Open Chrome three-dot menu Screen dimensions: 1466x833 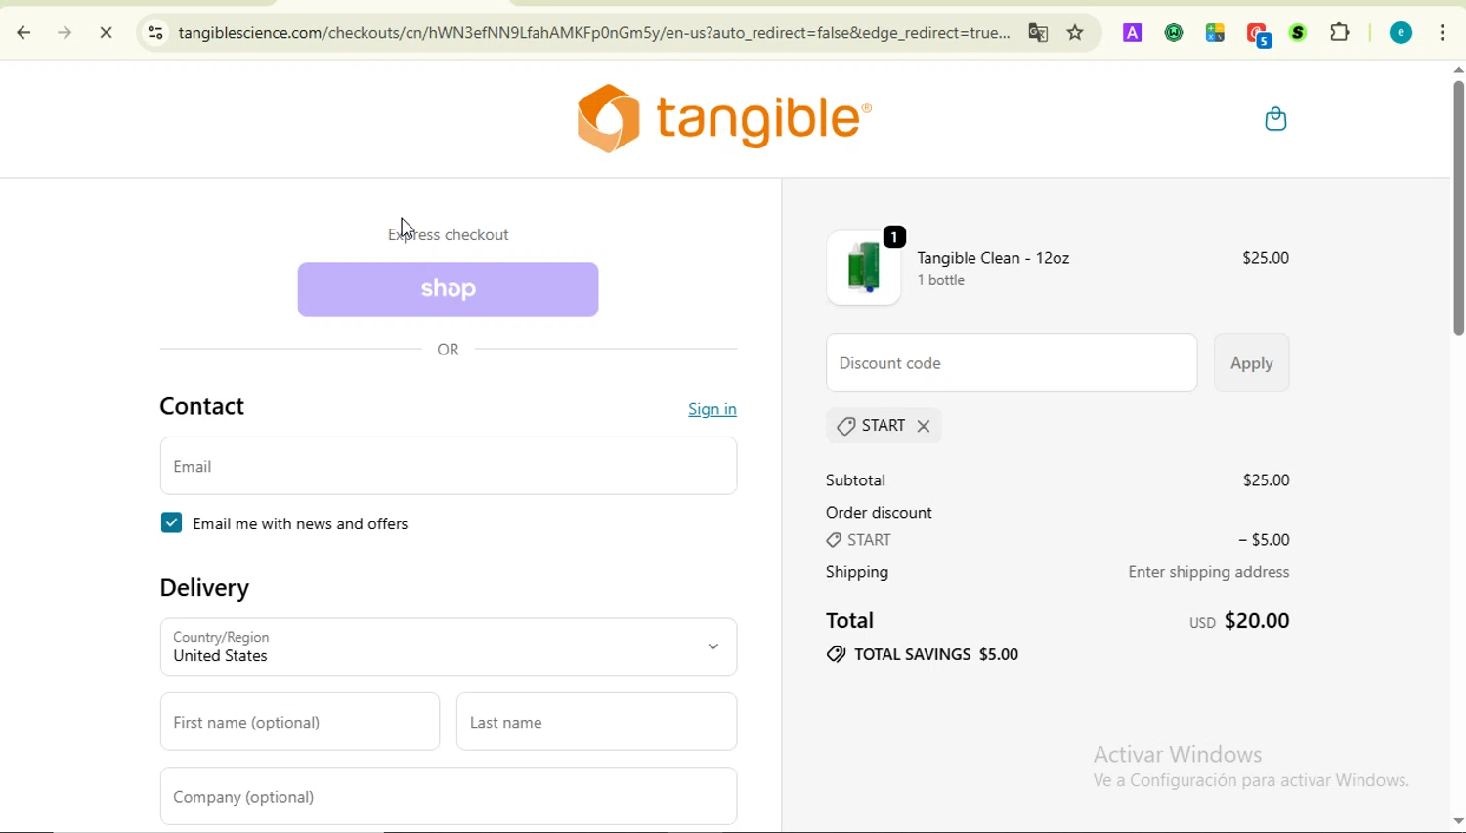pyautogui.click(x=1443, y=33)
